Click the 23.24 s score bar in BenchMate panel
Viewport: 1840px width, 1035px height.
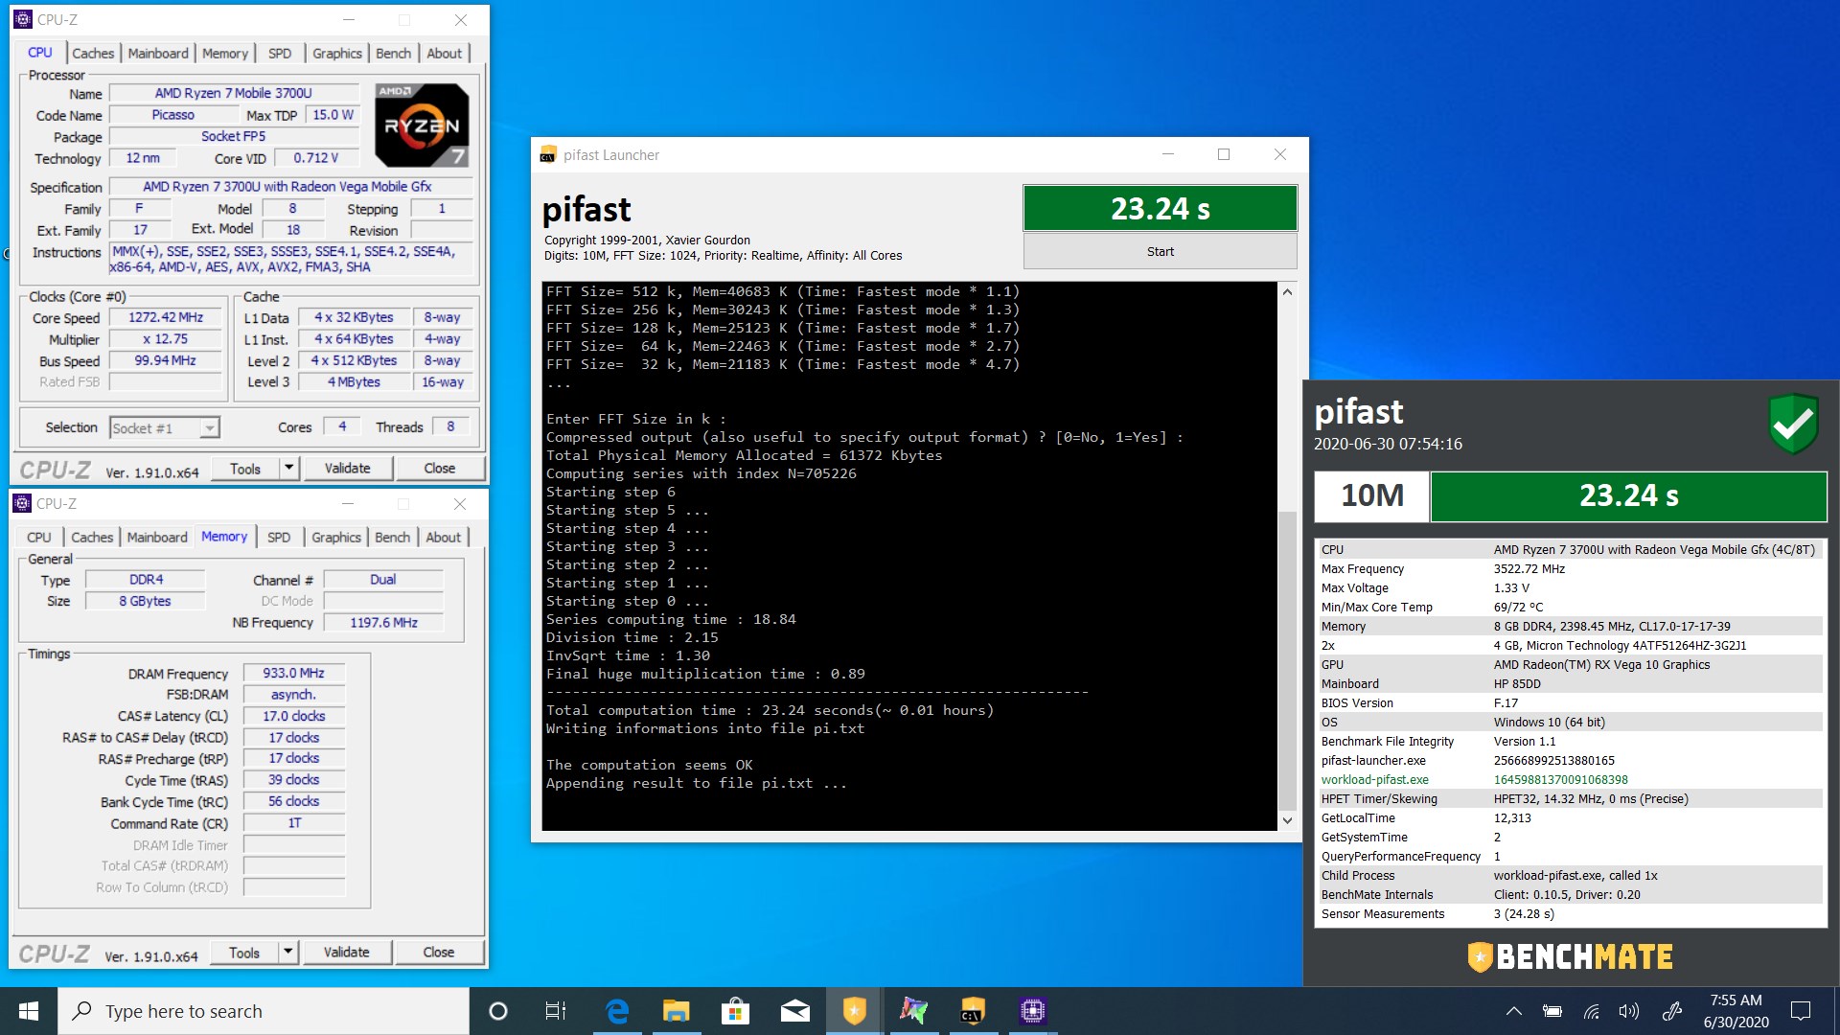(1628, 495)
